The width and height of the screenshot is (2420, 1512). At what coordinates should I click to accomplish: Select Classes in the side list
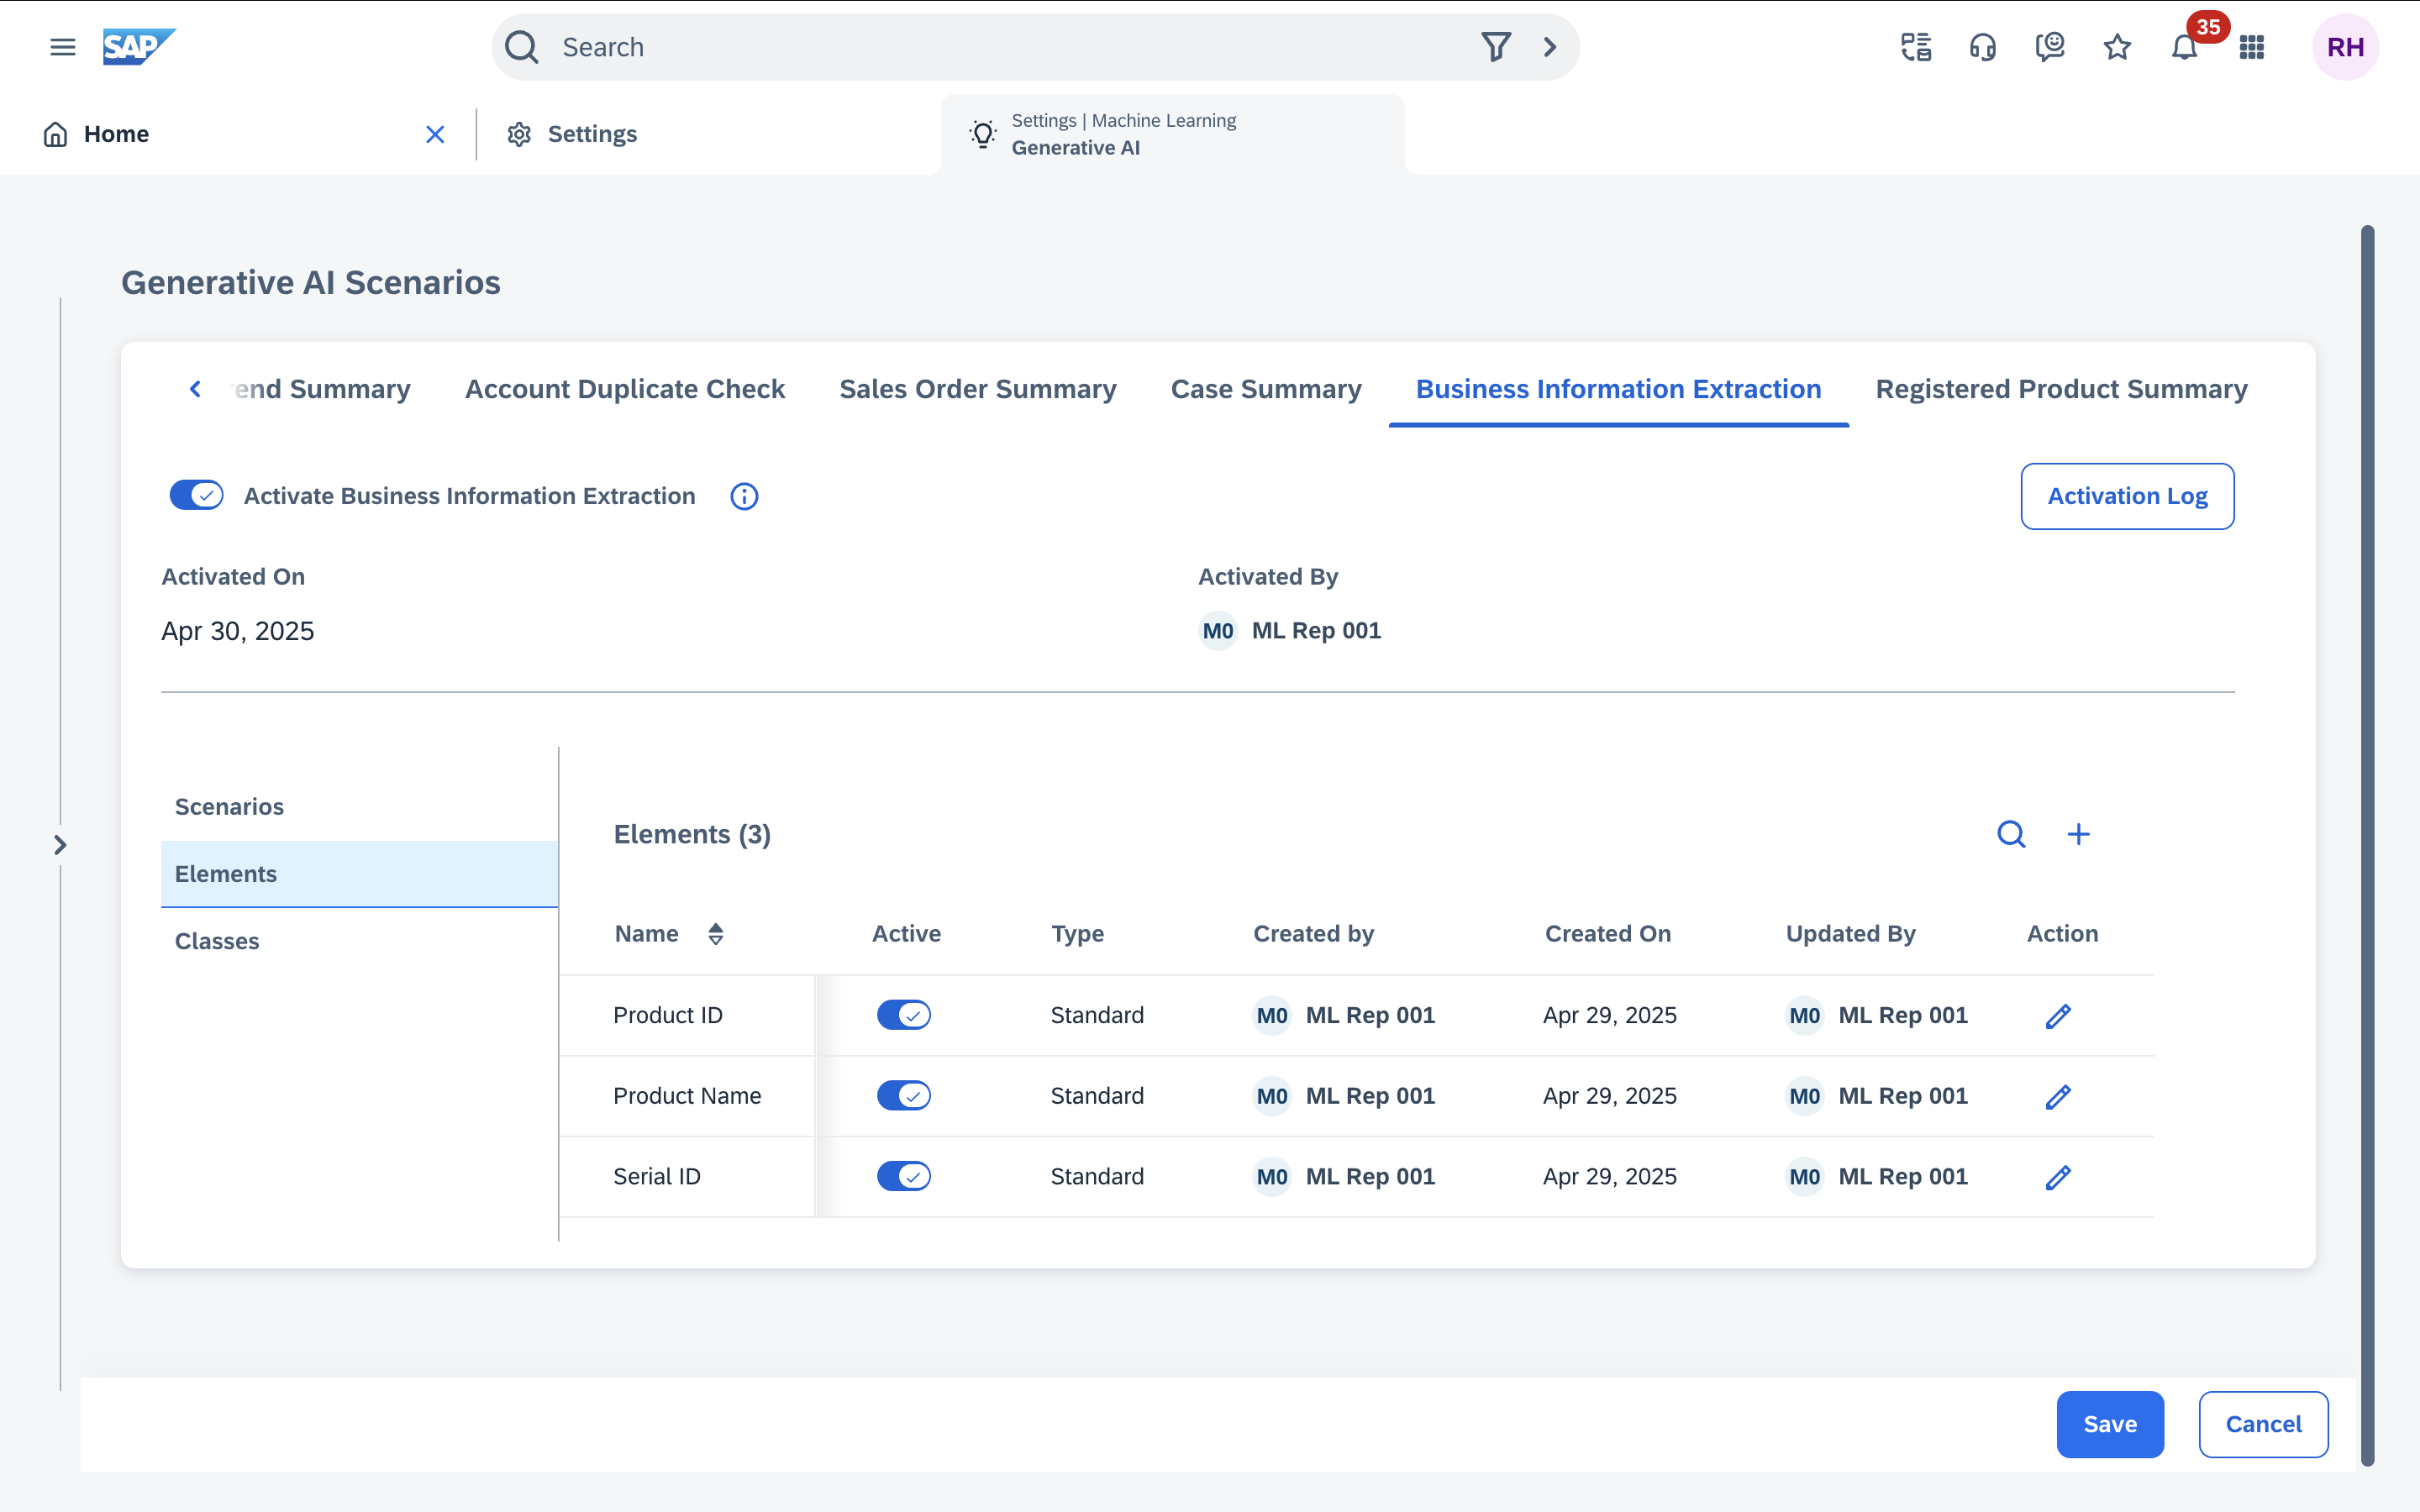click(217, 941)
